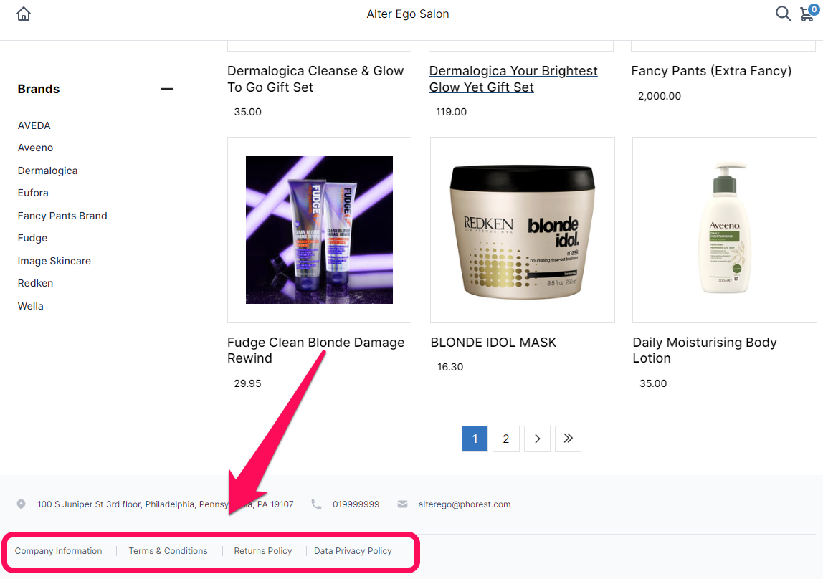Go to next page arrow
823x579 pixels.
point(537,439)
